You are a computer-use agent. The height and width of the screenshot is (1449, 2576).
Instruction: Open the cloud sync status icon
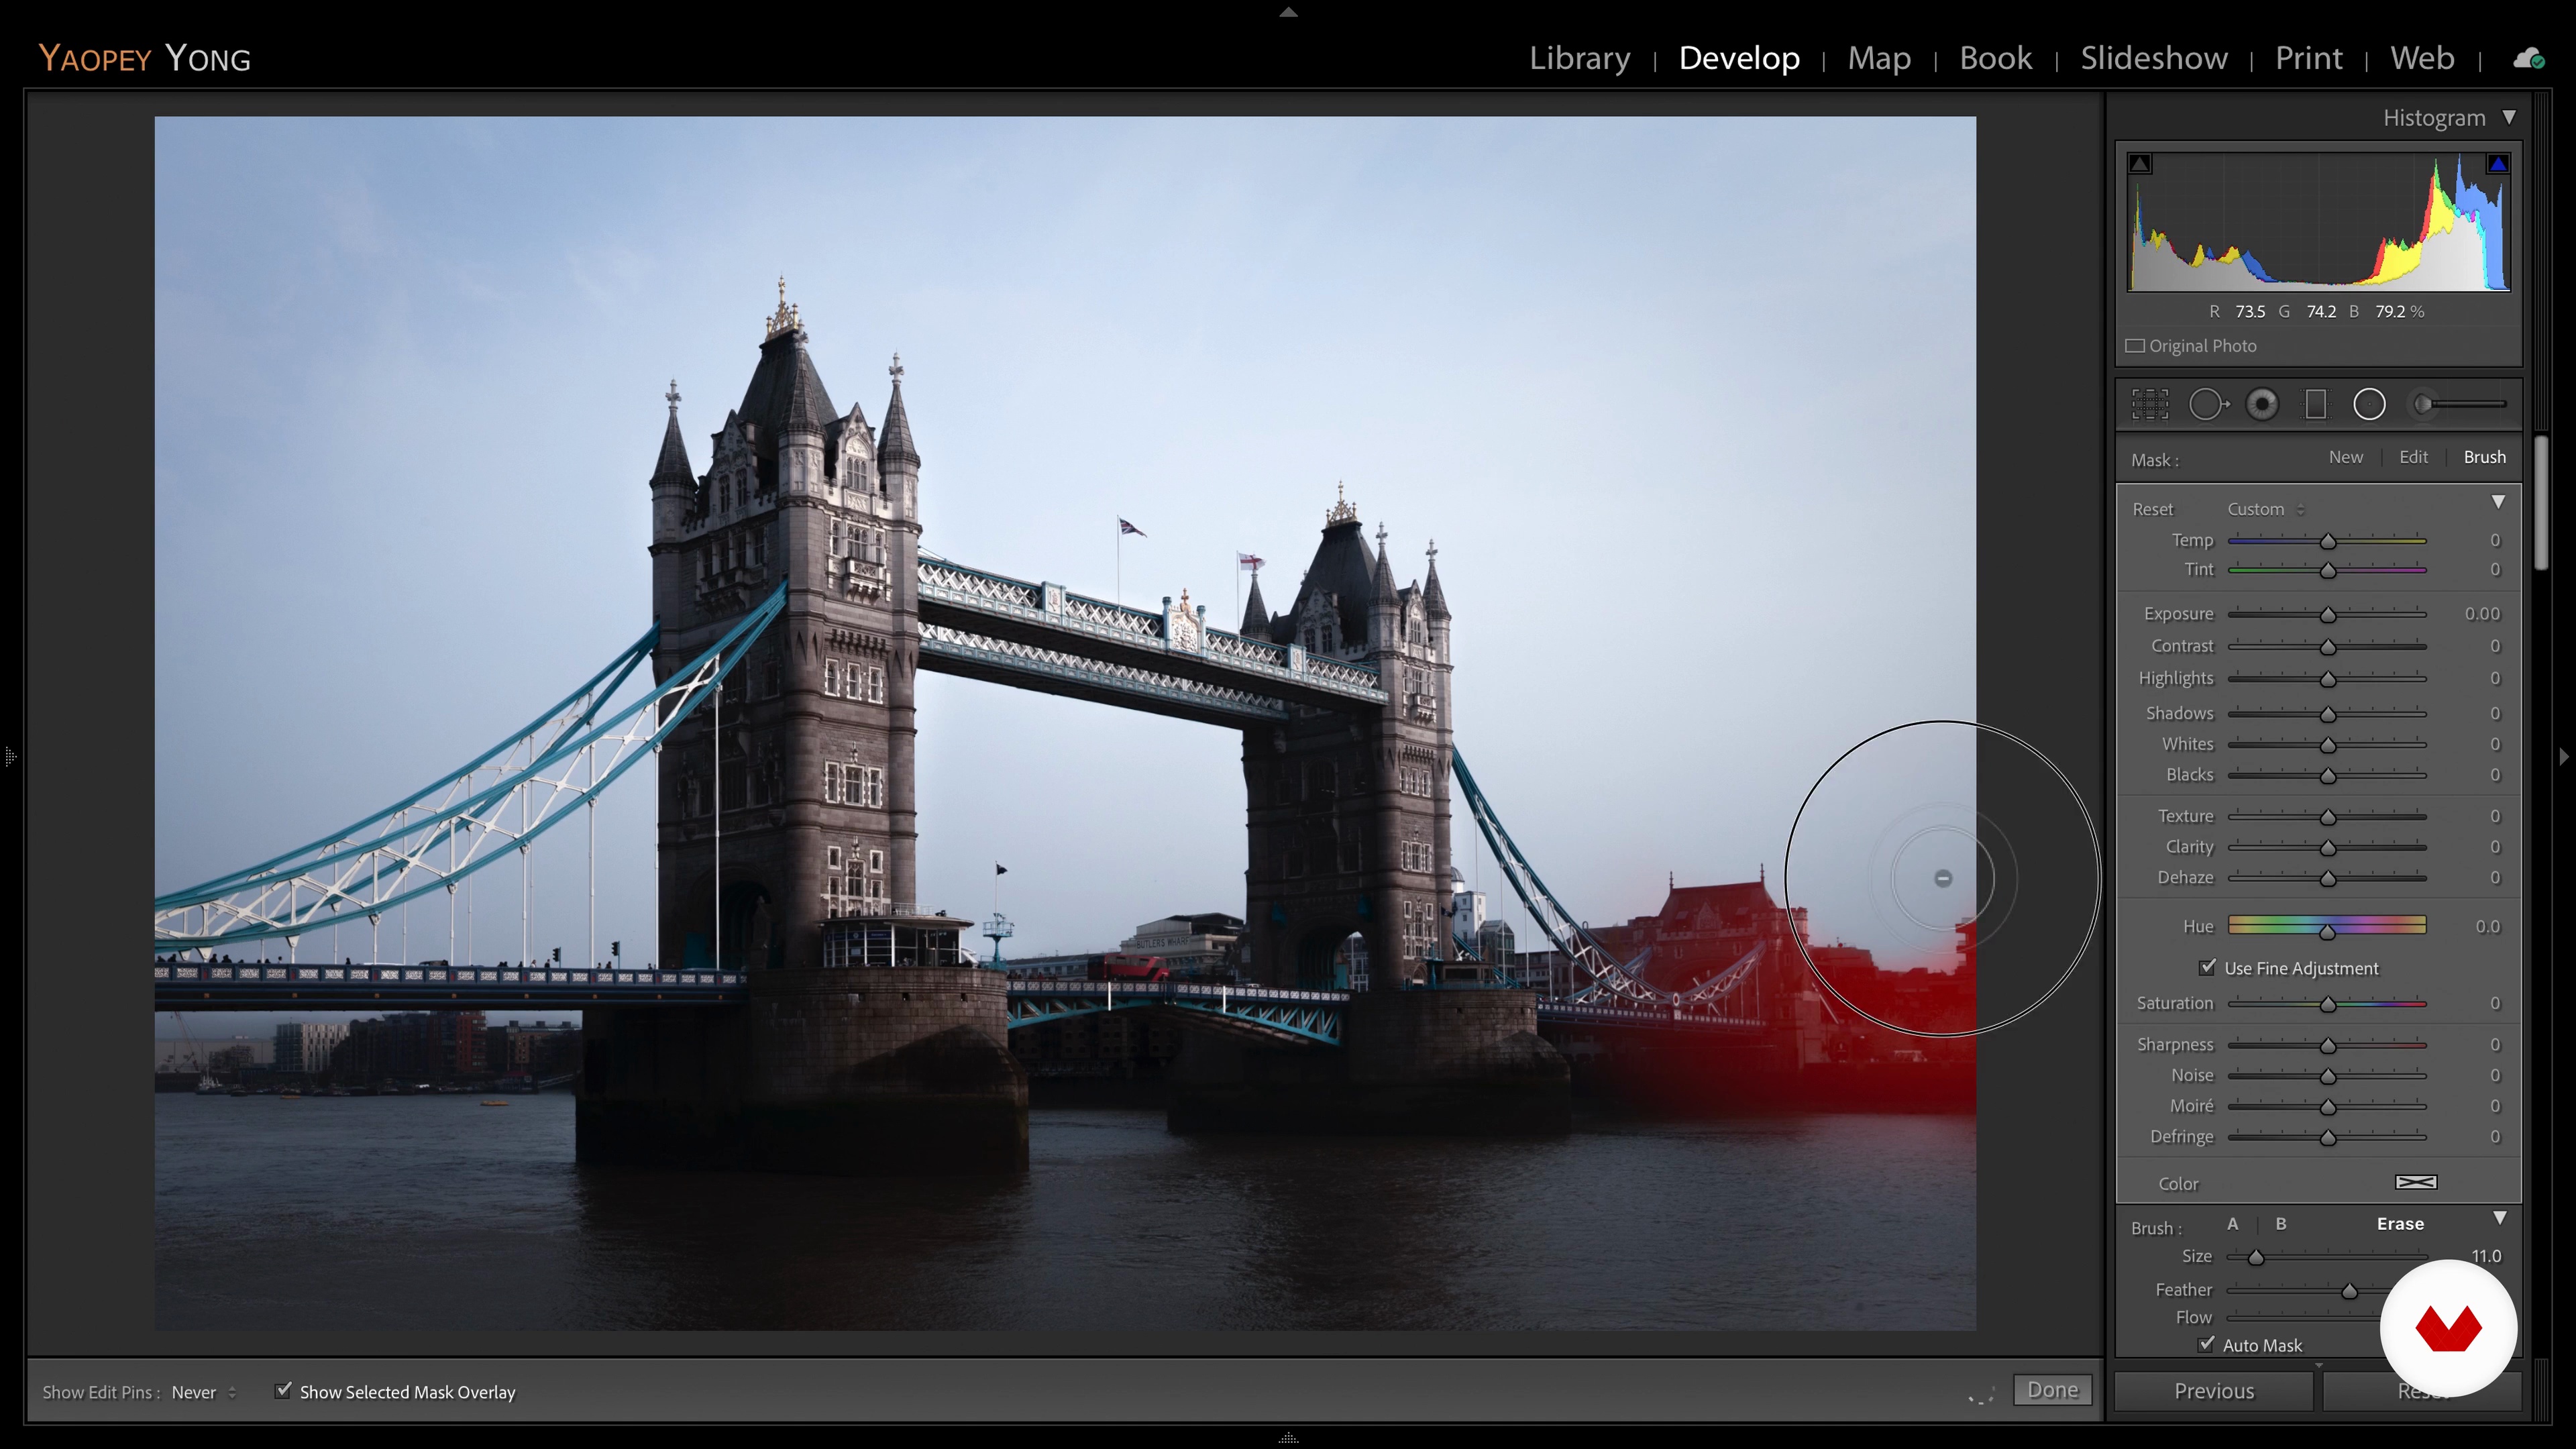[2529, 59]
